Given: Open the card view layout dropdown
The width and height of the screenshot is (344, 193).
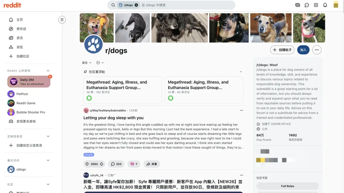Looking at the screenshot, I should [x=100, y=63].
